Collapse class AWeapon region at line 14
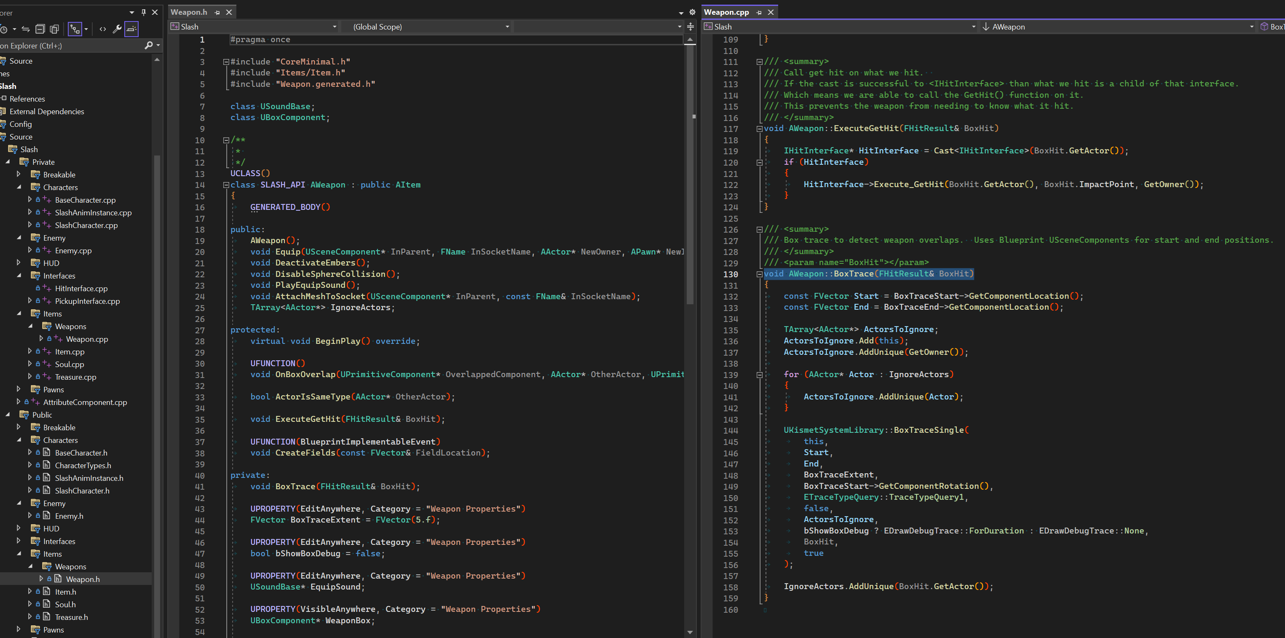 (x=226, y=185)
